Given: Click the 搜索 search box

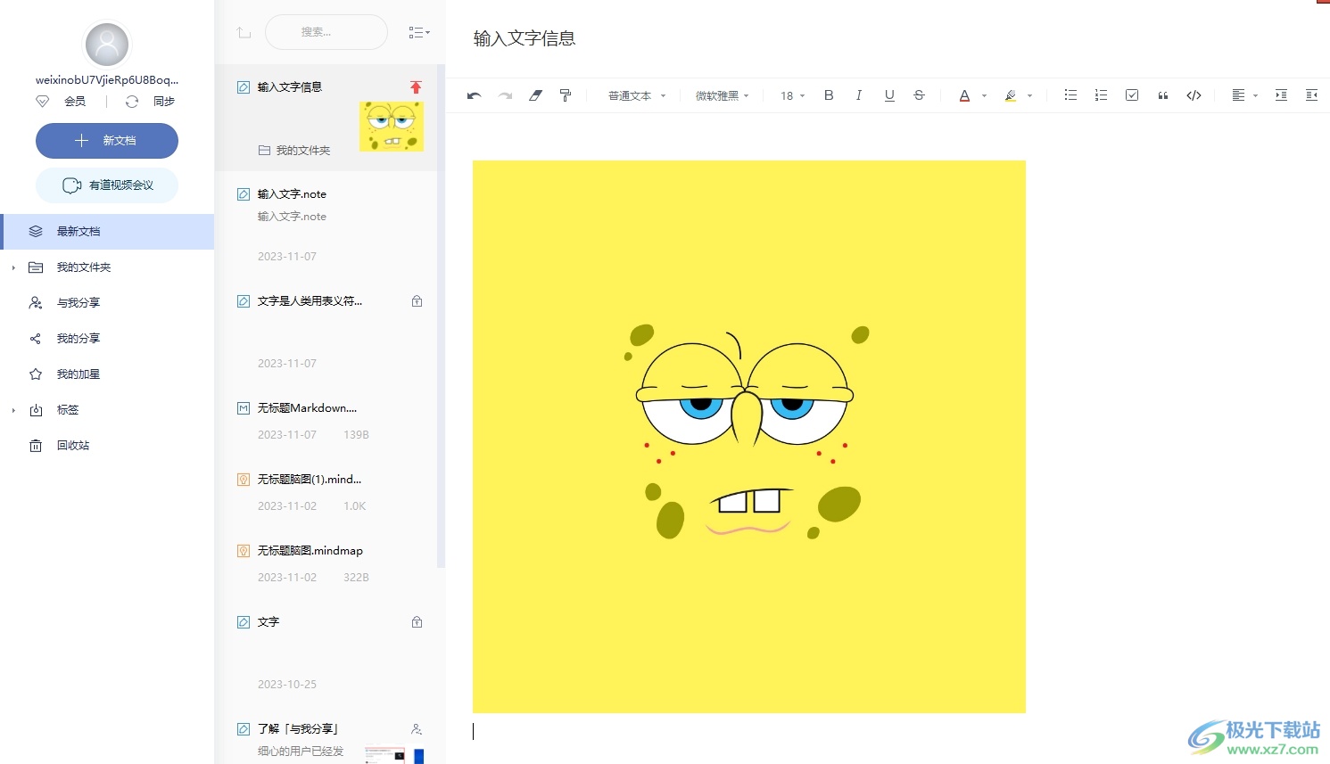Looking at the screenshot, I should click(326, 32).
